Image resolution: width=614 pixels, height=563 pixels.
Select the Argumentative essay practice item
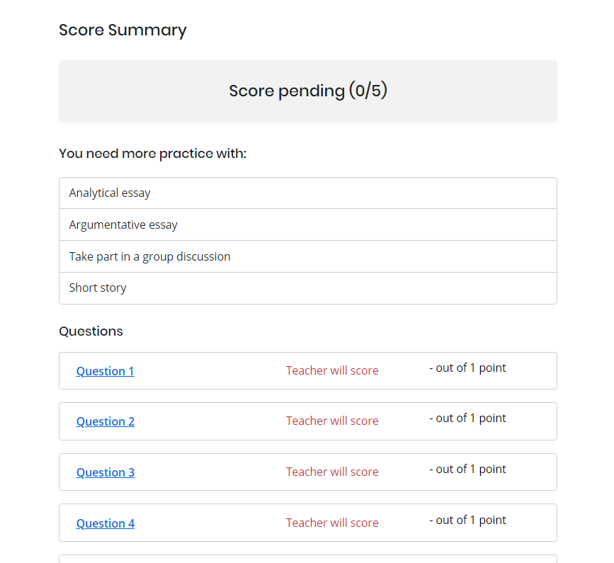point(123,224)
